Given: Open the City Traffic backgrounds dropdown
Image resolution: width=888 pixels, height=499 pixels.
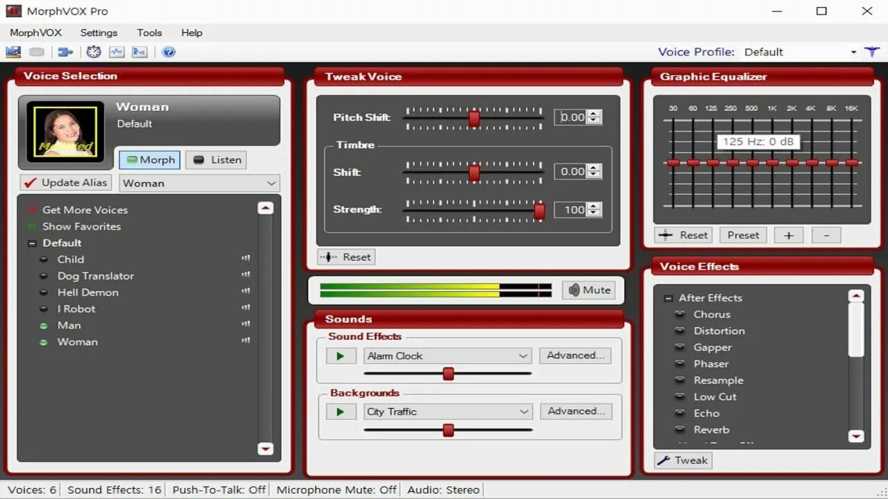Looking at the screenshot, I should pos(447,412).
